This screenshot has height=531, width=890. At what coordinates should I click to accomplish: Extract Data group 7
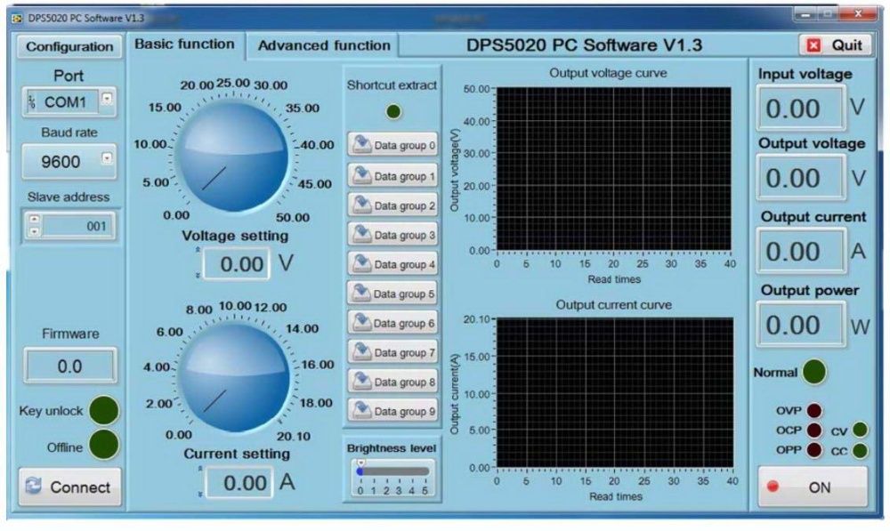[392, 352]
